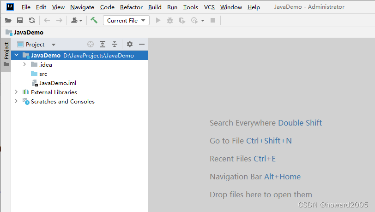Viewport: 375px width, 212px height.
Task: Open the Tools menu
Action: click(x=191, y=7)
